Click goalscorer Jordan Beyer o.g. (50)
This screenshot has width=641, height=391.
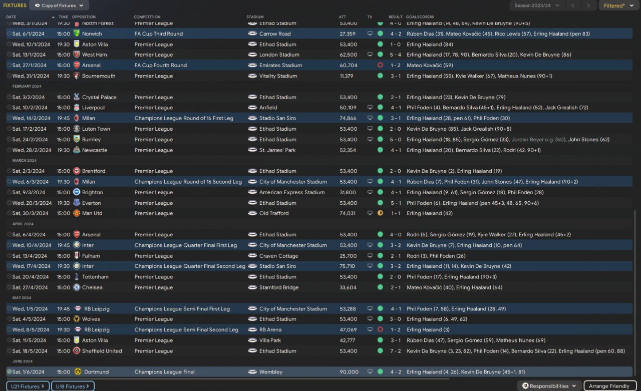click(539, 140)
